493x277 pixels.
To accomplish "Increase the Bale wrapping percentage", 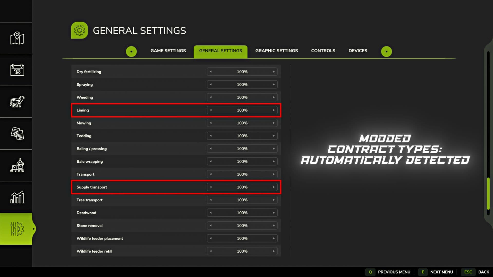I will pyautogui.click(x=274, y=161).
